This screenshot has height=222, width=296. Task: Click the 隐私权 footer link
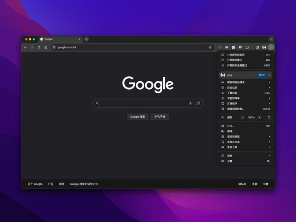[242, 184]
